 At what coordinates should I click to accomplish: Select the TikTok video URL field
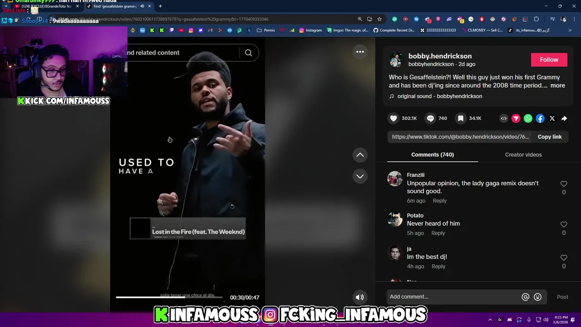click(460, 137)
